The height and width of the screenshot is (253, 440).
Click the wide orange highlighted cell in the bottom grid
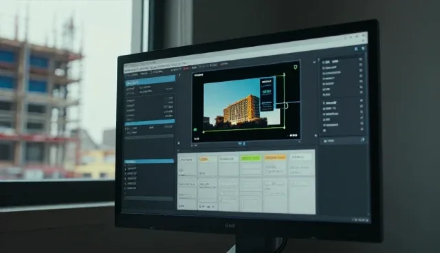[x=275, y=157]
